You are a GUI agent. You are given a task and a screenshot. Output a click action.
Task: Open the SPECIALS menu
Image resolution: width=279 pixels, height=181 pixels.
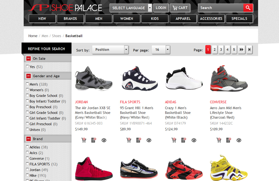239,18
